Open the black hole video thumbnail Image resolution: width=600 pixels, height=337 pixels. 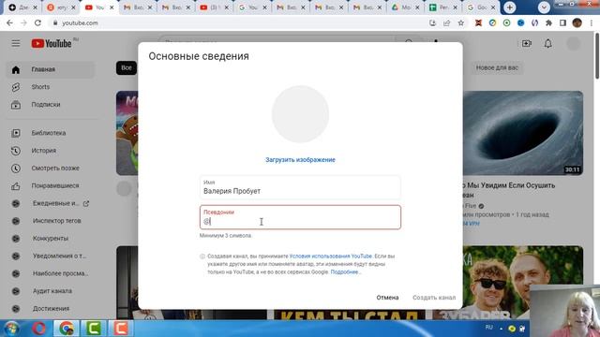pos(523,133)
